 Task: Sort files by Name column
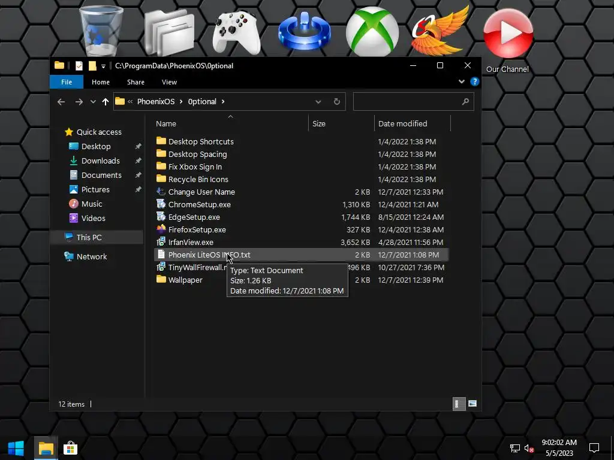tap(230, 123)
